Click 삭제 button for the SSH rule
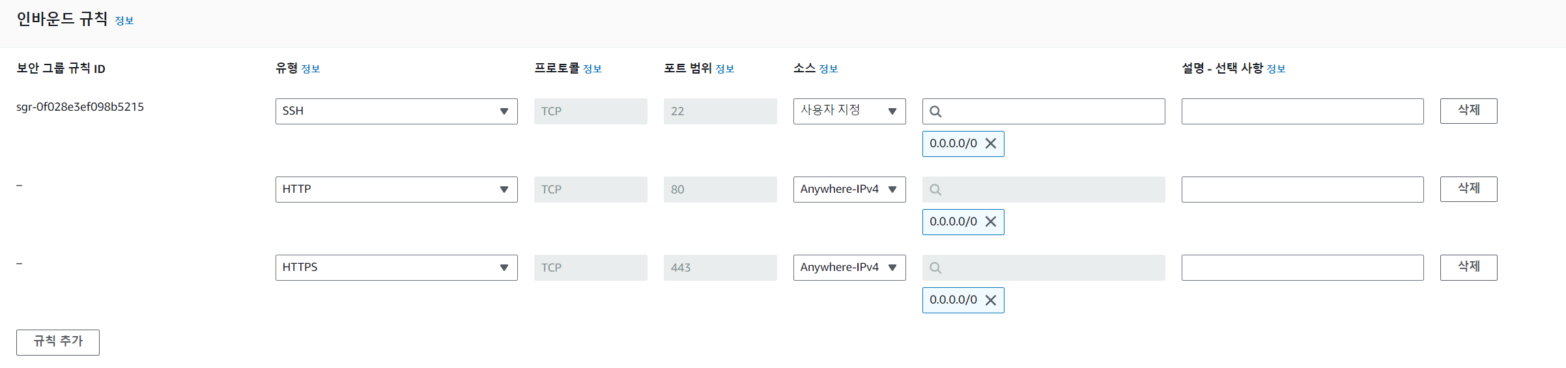This screenshot has width=1566, height=368. coord(1468,111)
